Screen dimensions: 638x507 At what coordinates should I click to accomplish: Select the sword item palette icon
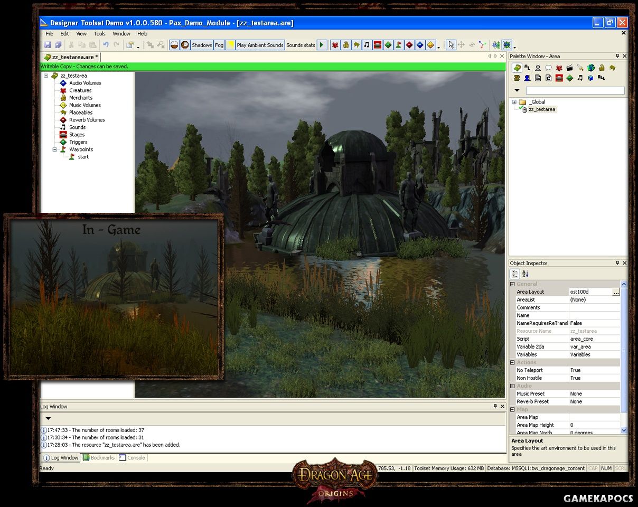pyautogui.click(x=580, y=68)
